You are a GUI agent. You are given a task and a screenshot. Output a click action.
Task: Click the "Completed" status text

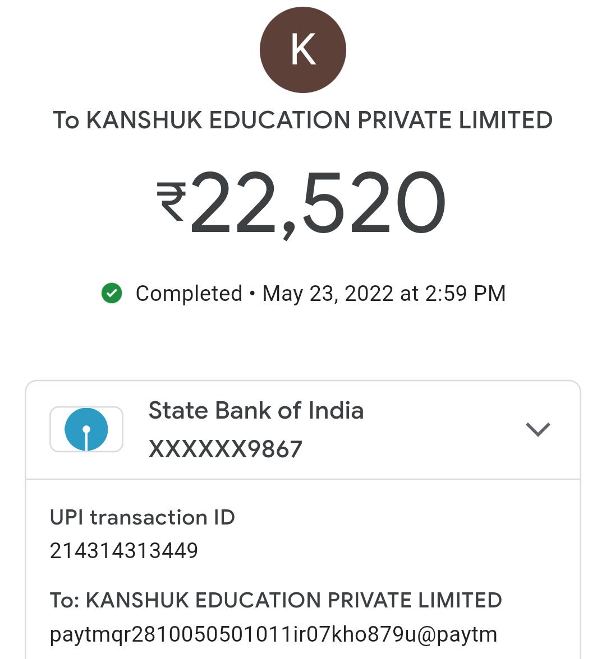[x=189, y=294]
